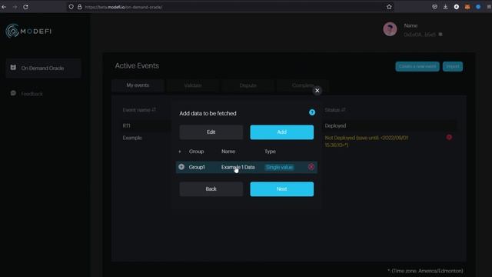Open the browser downloads icon
492x277 pixels.
coord(446,7)
